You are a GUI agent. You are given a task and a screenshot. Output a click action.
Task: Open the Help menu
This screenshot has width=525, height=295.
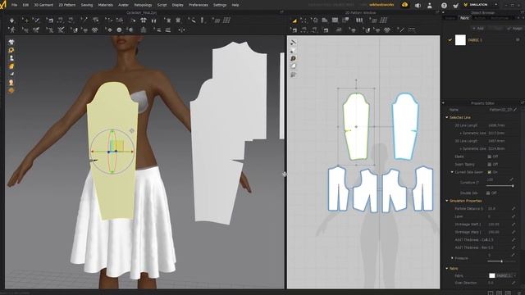tap(235, 5)
